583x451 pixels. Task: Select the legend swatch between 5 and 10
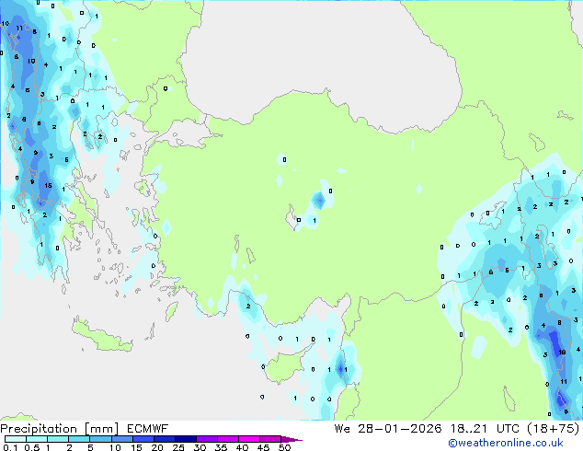click(100, 439)
